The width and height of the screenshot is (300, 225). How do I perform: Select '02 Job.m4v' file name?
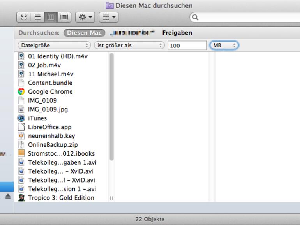tap(44, 65)
